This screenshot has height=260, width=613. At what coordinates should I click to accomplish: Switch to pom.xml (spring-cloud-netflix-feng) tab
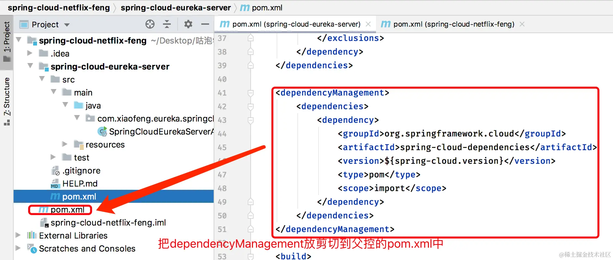[x=454, y=24]
